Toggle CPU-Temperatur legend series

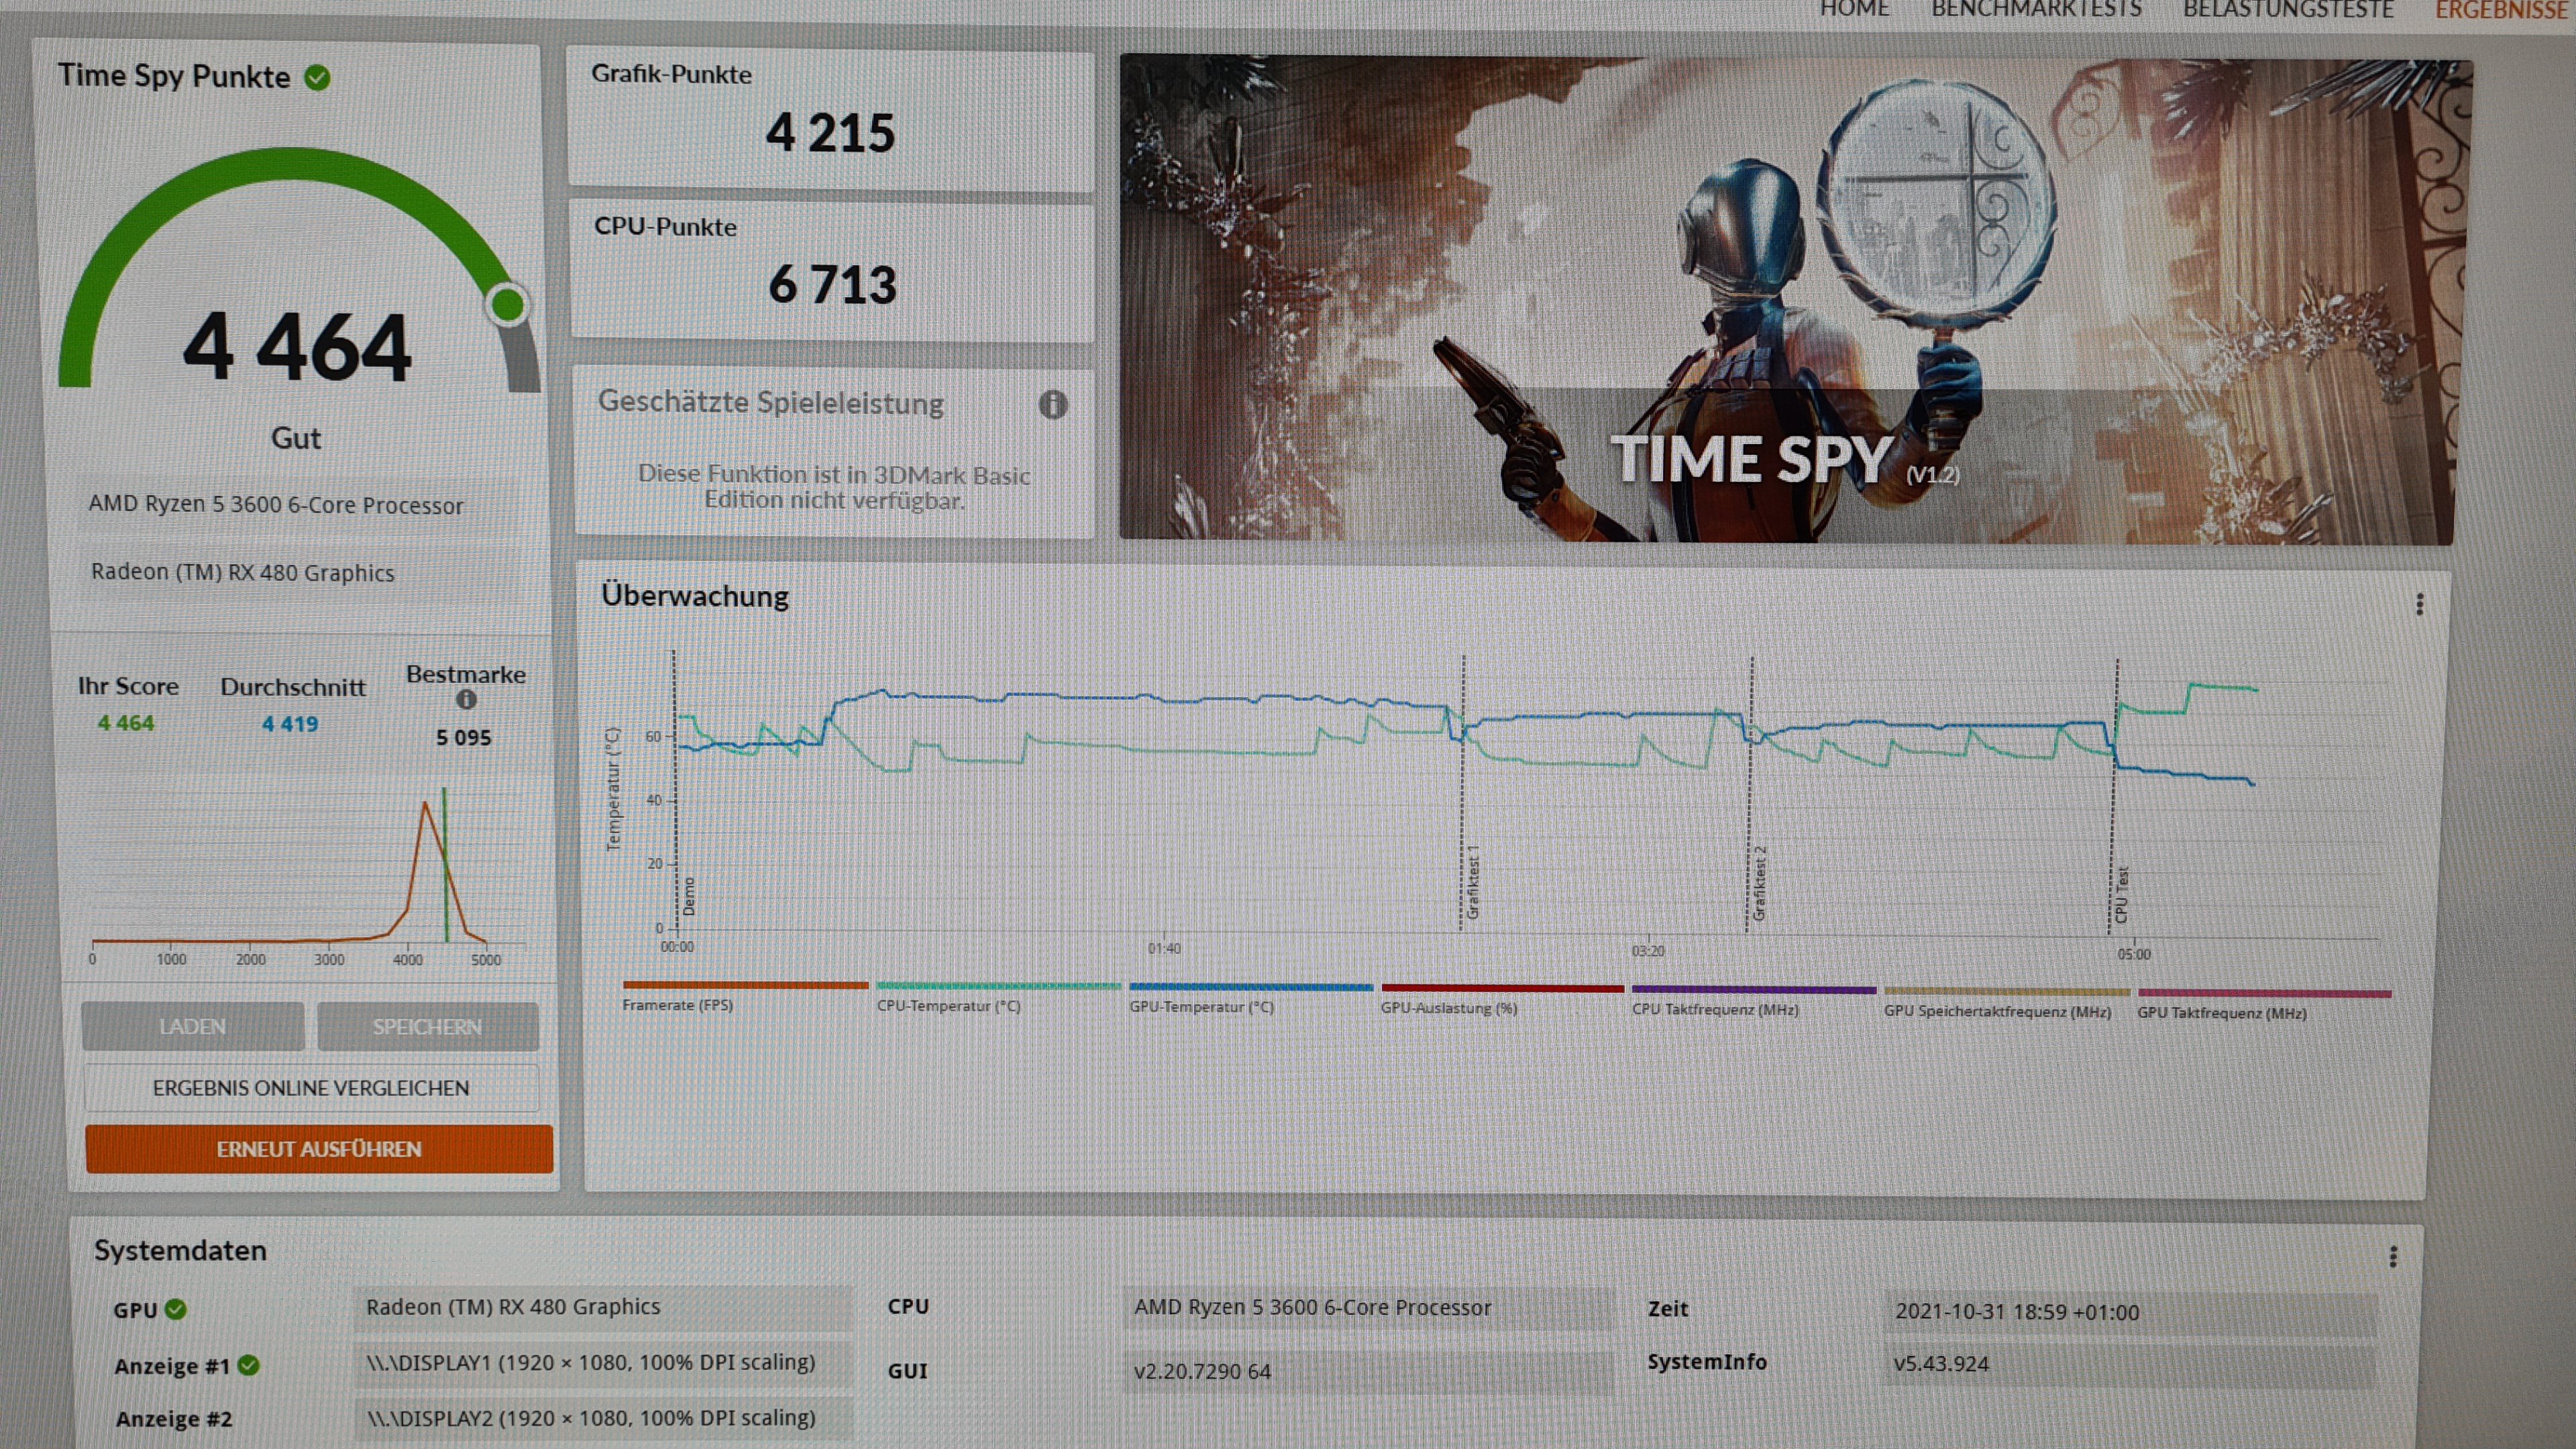948,1006
